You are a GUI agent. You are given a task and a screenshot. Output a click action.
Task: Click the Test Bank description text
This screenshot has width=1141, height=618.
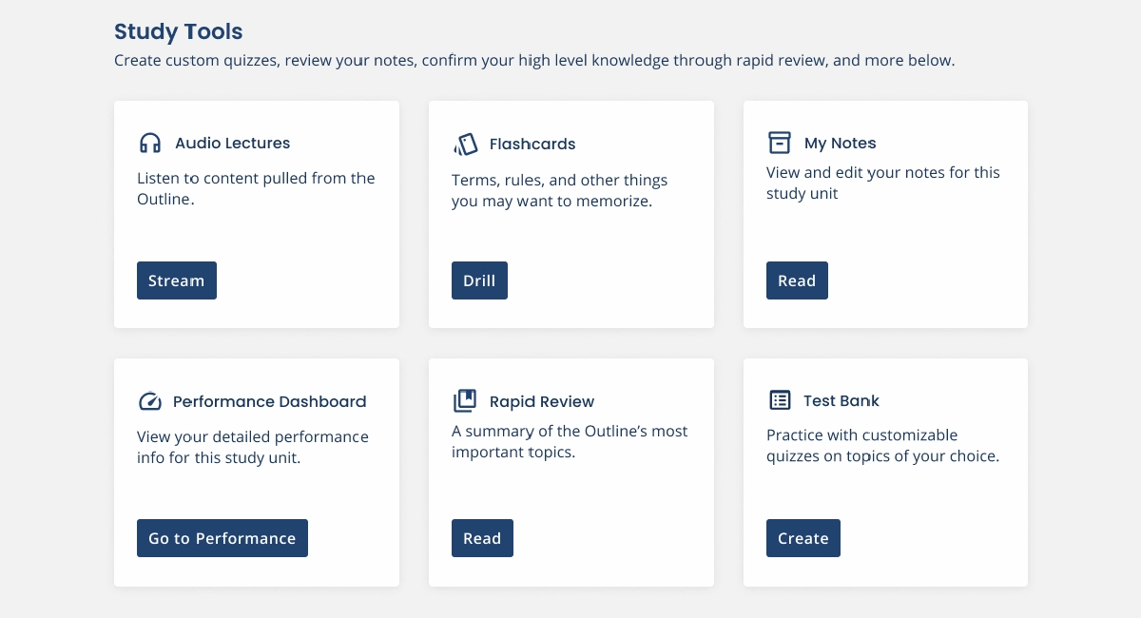pos(882,446)
